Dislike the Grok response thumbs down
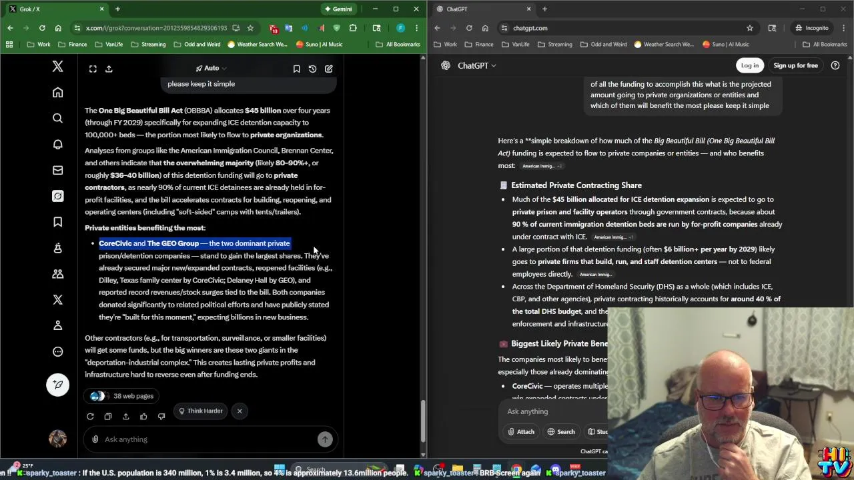This screenshot has height=480, width=854. (161, 417)
